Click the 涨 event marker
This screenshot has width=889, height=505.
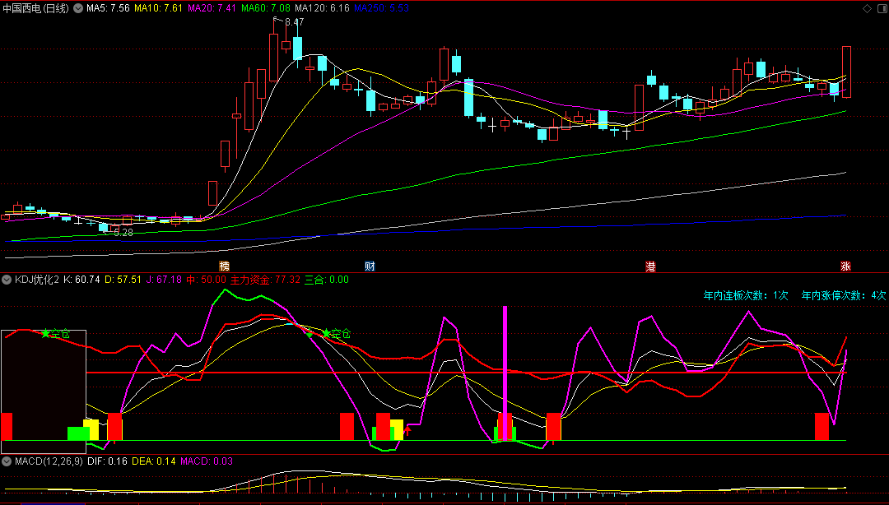point(846,266)
